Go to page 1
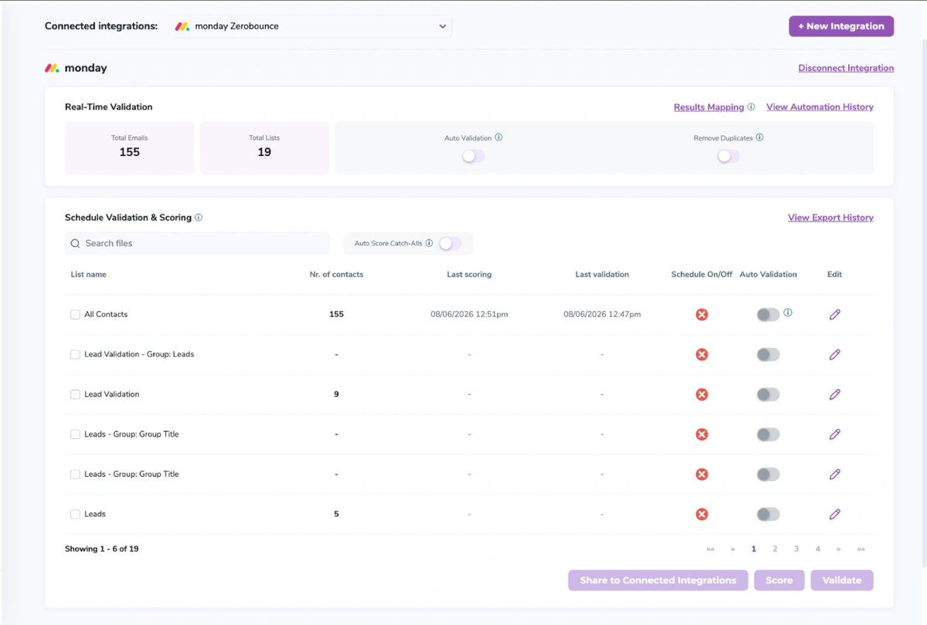 point(754,549)
